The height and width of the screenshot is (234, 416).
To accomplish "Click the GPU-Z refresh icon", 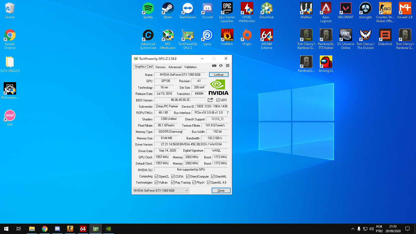I will point(221,66).
